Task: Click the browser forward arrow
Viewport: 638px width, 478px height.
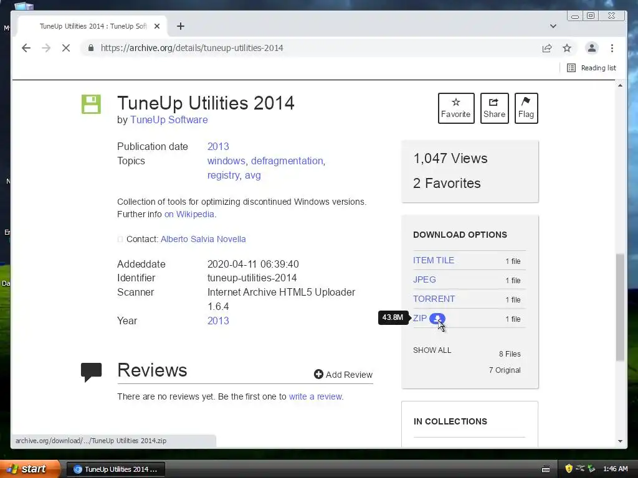Action: [46, 48]
